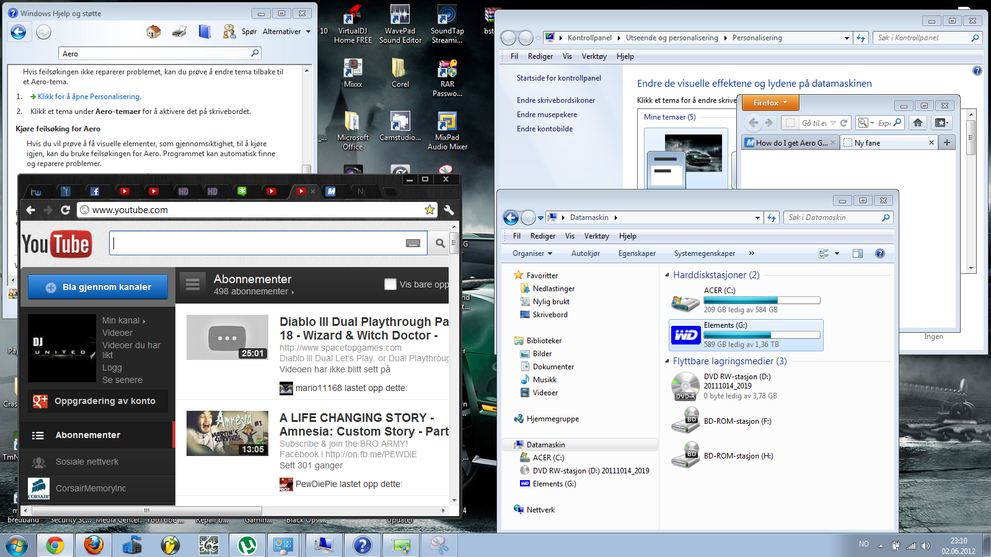
Task: Open Verktøy menu in Kontrollpanel window
Action: click(x=594, y=56)
